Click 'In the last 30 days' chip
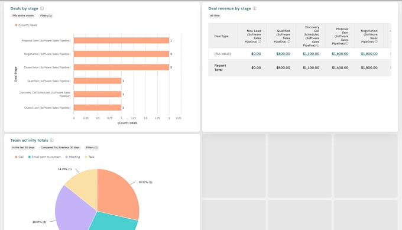The image size is (402, 230). click(x=23, y=147)
